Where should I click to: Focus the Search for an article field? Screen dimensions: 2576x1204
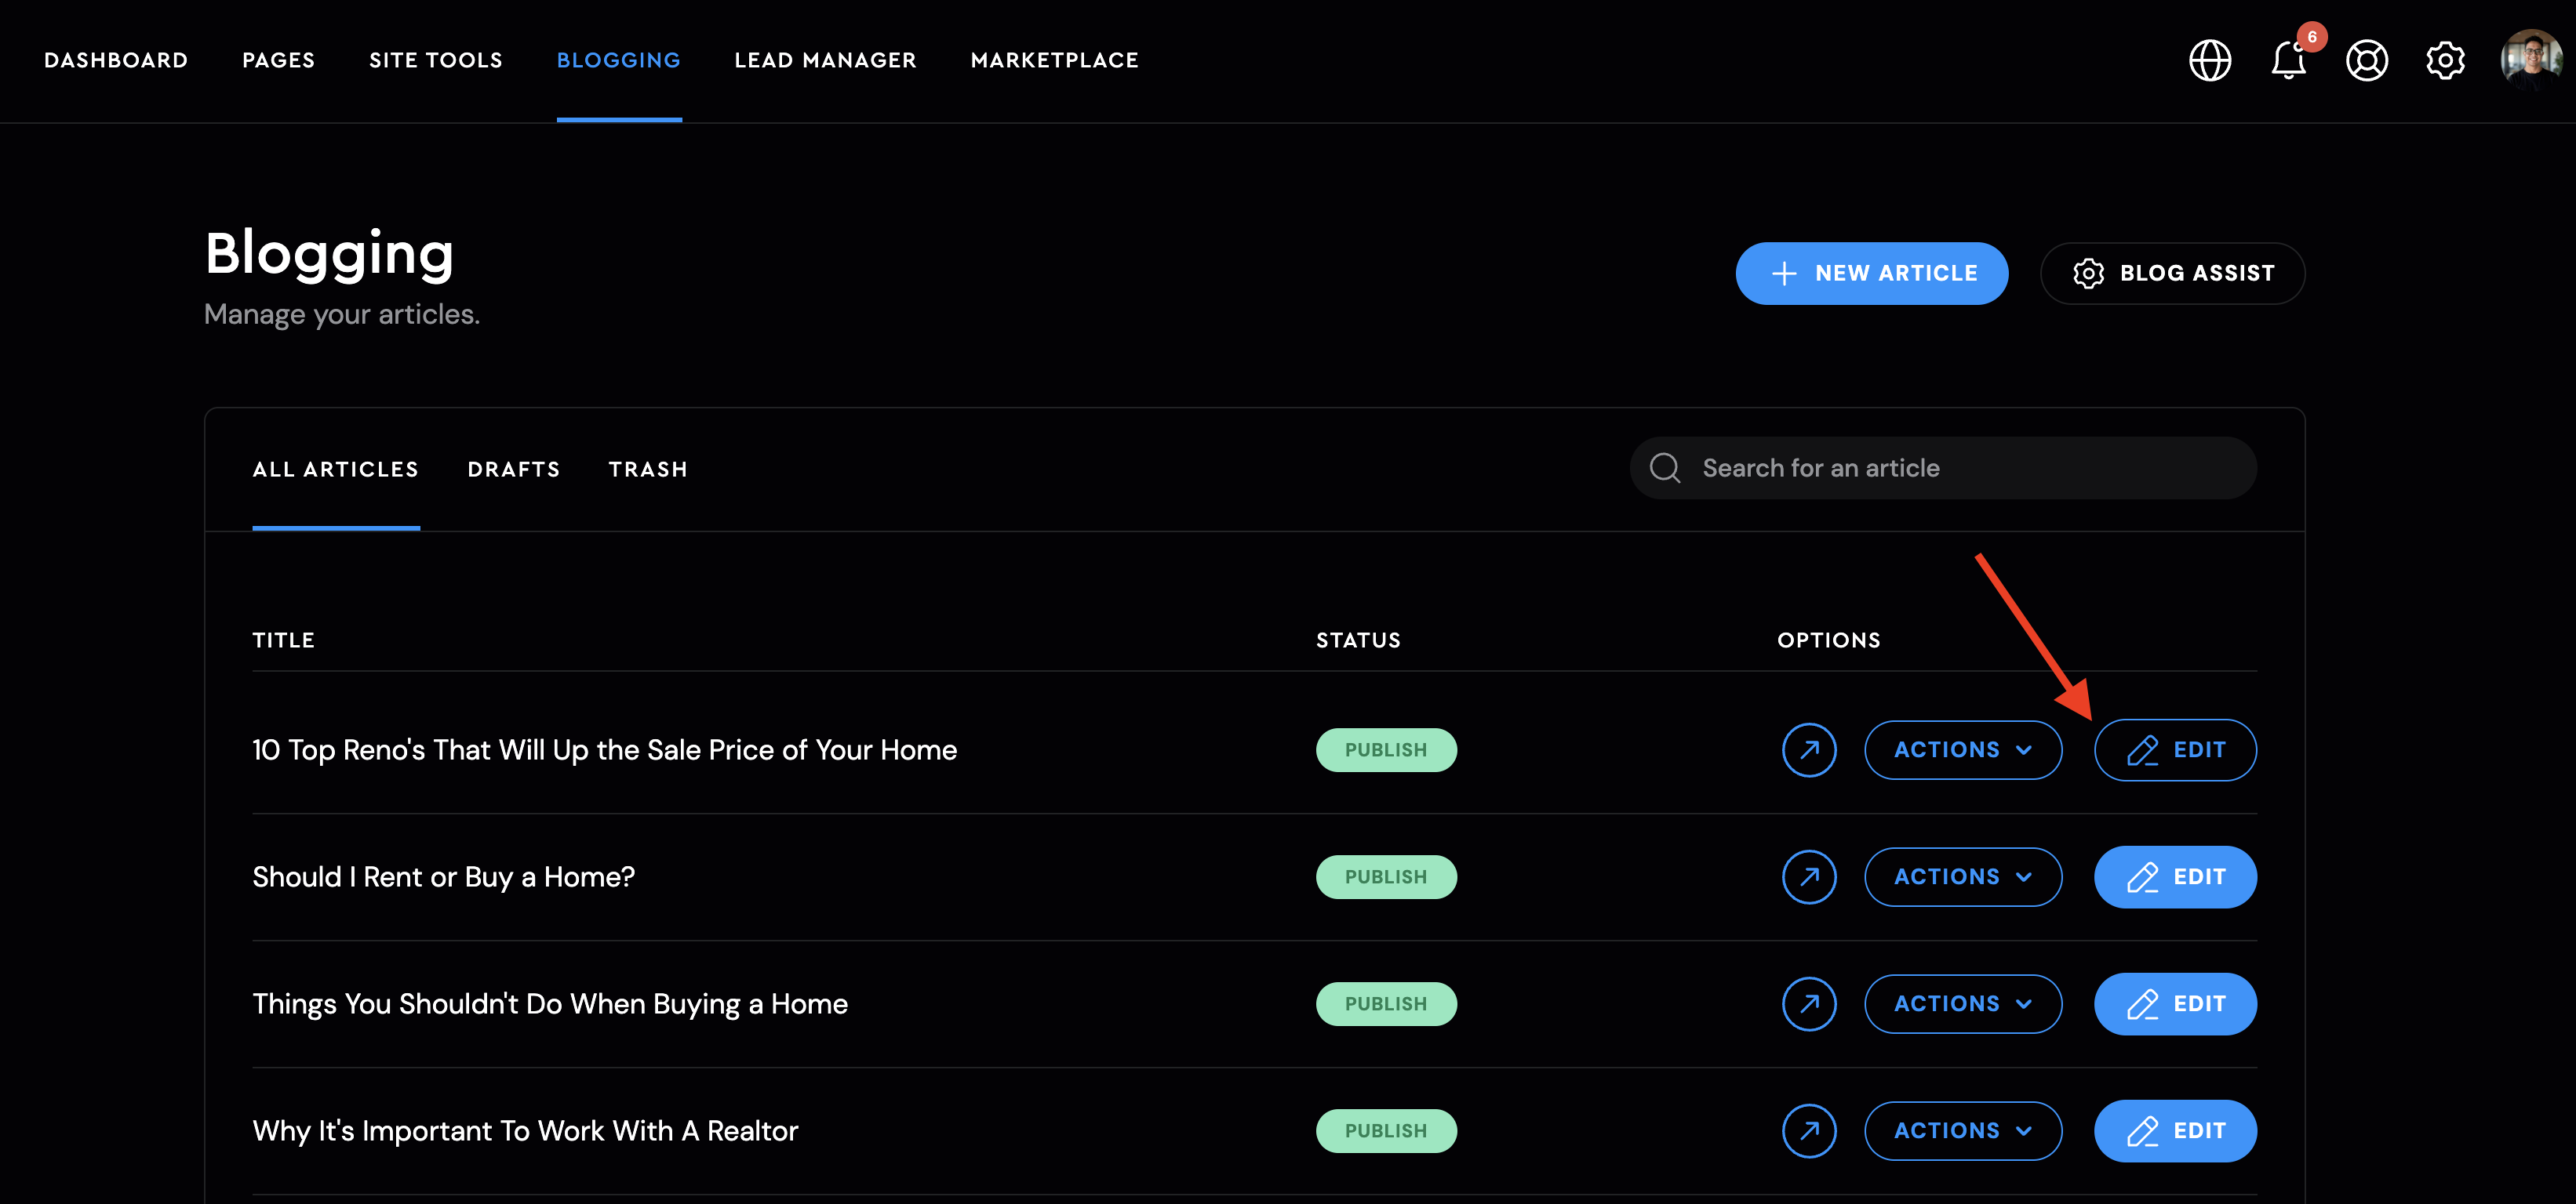(1943, 468)
